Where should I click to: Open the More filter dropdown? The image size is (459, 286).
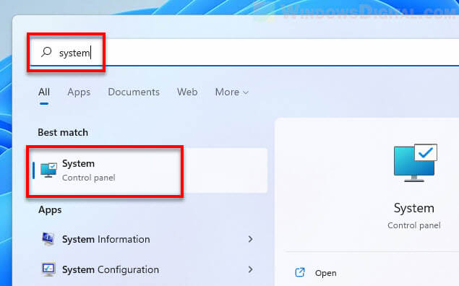point(231,92)
